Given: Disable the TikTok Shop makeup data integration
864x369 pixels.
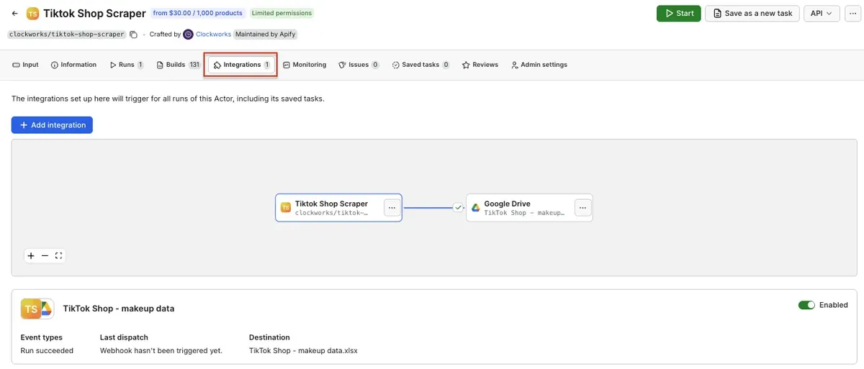Looking at the screenshot, I should click(x=806, y=305).
